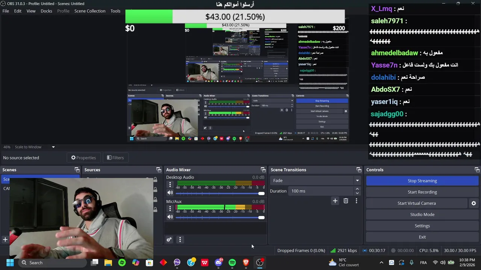Screen dimensions: 481x270
Task: Add a new scene with plus icon
Action: pos(5,239)
